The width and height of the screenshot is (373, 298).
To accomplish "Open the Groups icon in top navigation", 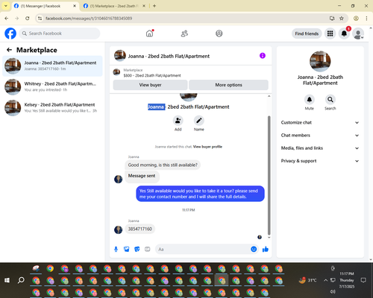I will tap(219, 34).
